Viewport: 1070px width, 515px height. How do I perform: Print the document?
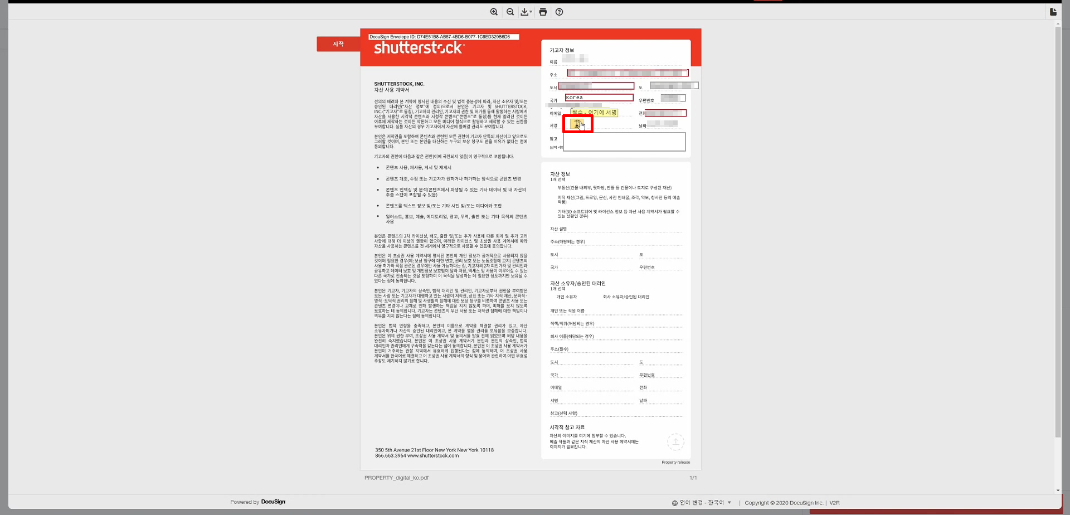click(x=543, y=12)
